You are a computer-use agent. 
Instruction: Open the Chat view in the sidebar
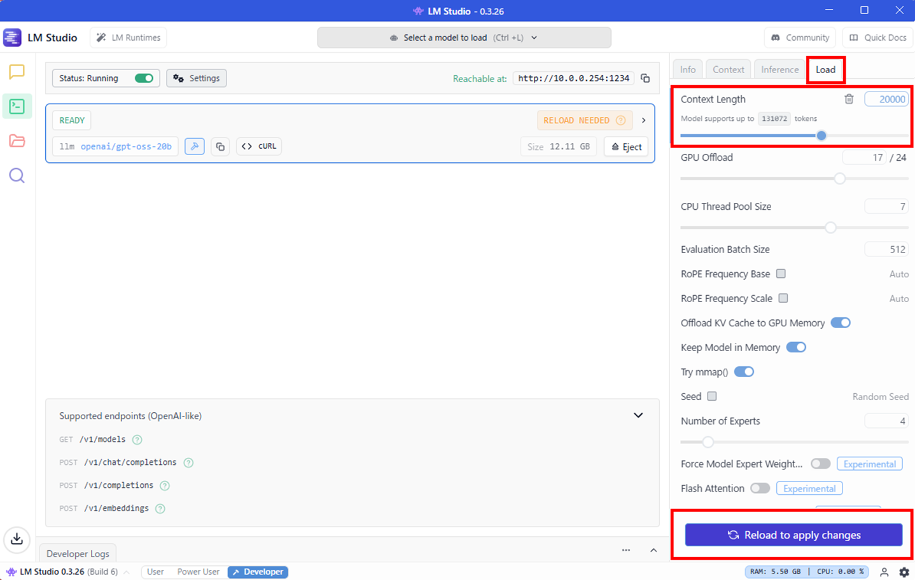click(17, 72)
